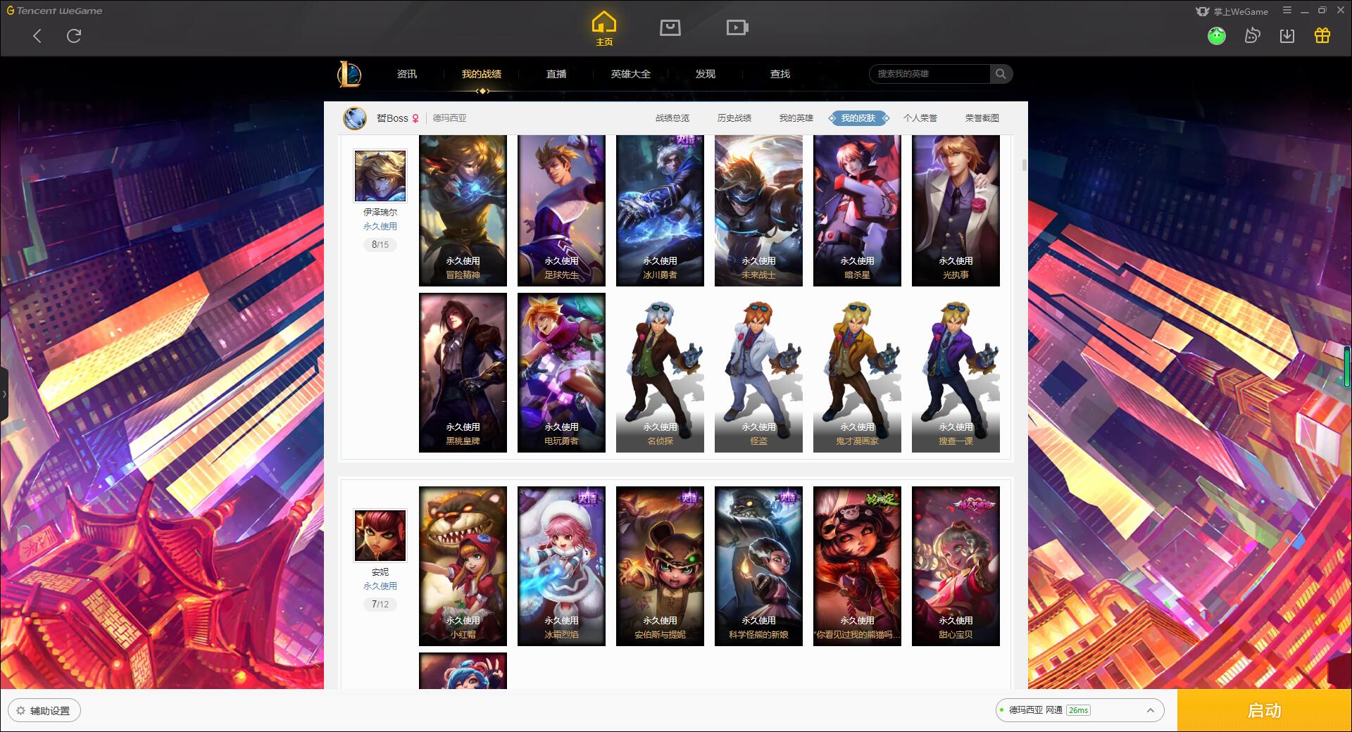This screenshot has height=732, width=1352.
Task: Open the 搜查一课 chroma card
Action: pos(956,372)
